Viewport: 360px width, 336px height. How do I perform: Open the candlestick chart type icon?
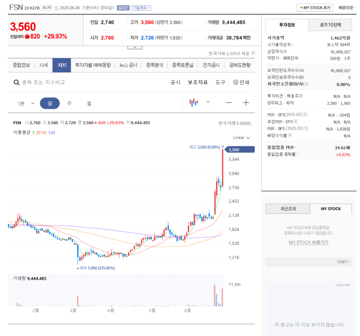click(x=194, y=102)
